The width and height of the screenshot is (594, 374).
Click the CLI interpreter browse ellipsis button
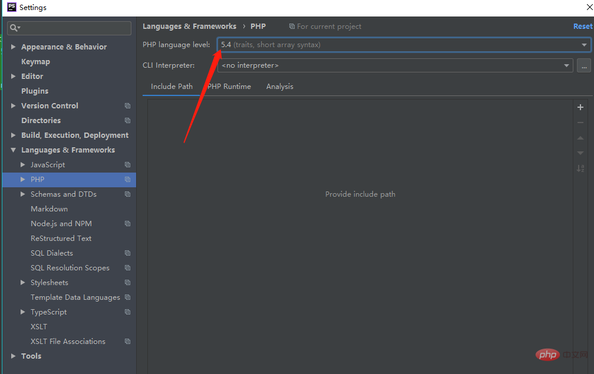pyautogui.click(x=583, y=65)
